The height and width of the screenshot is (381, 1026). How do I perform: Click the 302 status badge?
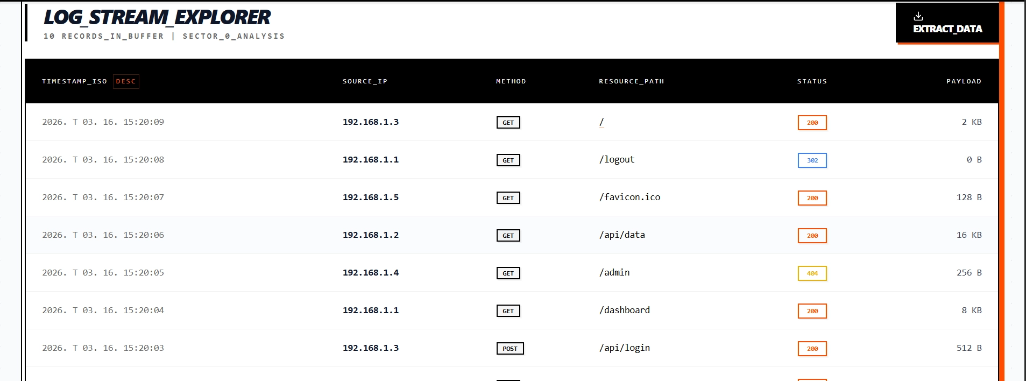[812, 160]
